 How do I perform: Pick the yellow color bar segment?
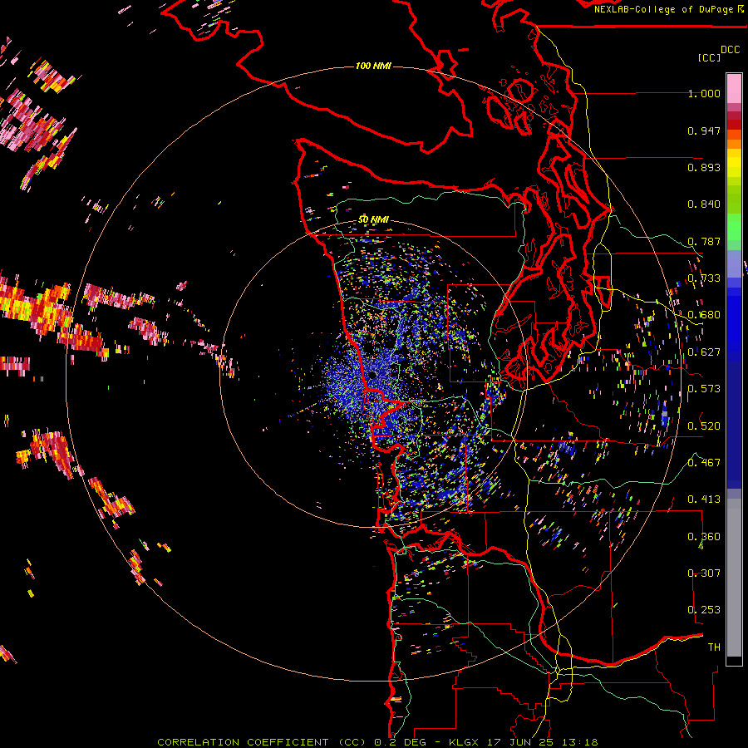(734, 163)
